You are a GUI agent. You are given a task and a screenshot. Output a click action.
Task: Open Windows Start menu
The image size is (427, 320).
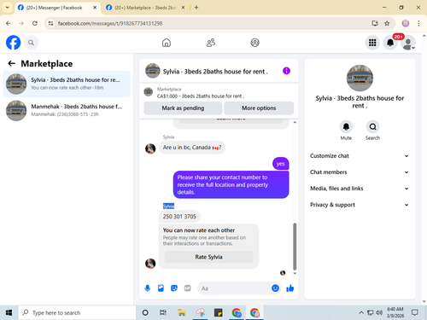click(9, 313)
